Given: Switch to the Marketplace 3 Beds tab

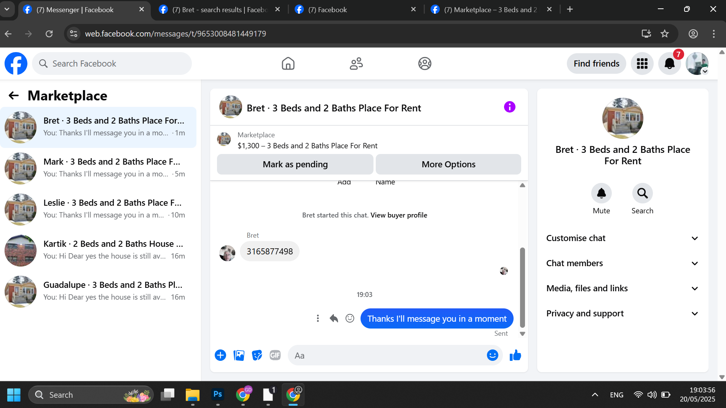Looking at the screenshot, I should [x=492, y=10].
